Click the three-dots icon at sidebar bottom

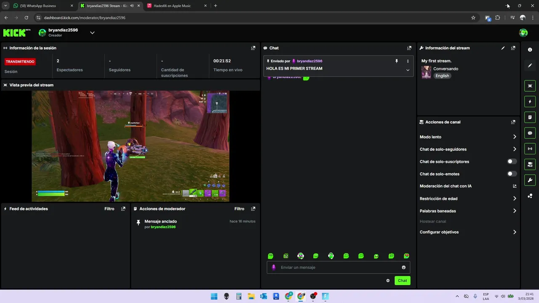click(530, 196)
